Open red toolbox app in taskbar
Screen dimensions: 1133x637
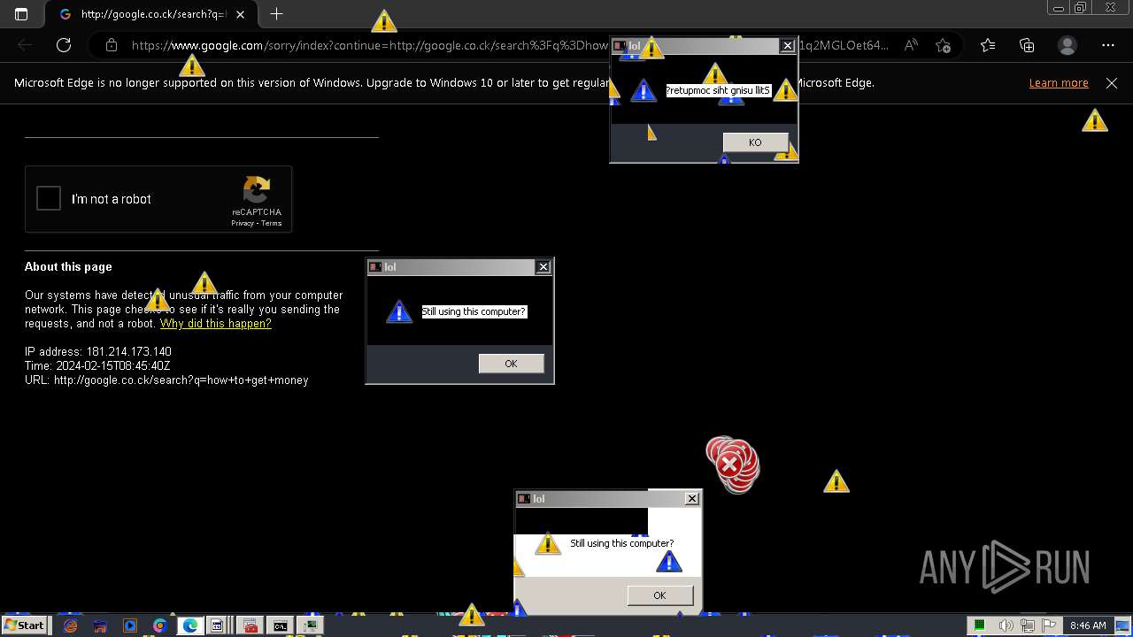250,625
